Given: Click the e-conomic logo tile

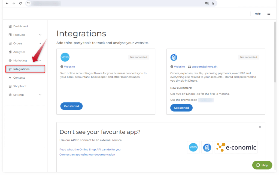Looking at the screenshot, I should pos(236,147).
